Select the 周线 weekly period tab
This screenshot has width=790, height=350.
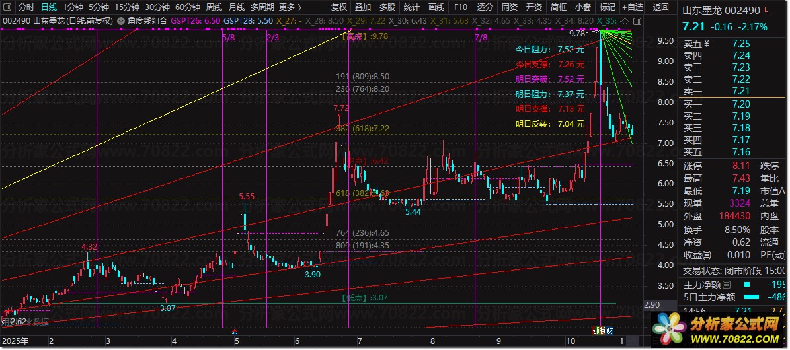[x=214, y=7]
